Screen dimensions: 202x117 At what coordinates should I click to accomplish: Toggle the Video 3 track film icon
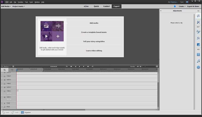point(5,76)
